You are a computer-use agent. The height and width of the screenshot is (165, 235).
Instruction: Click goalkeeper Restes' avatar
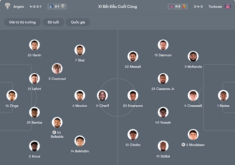point(223,95)
